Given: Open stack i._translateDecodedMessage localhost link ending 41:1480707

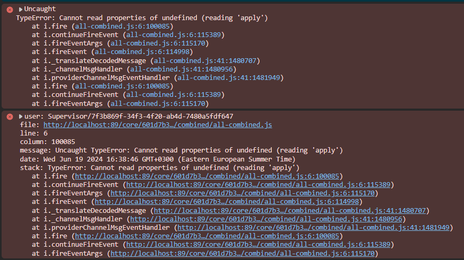Looking at the screenshot, I should 290,211.
